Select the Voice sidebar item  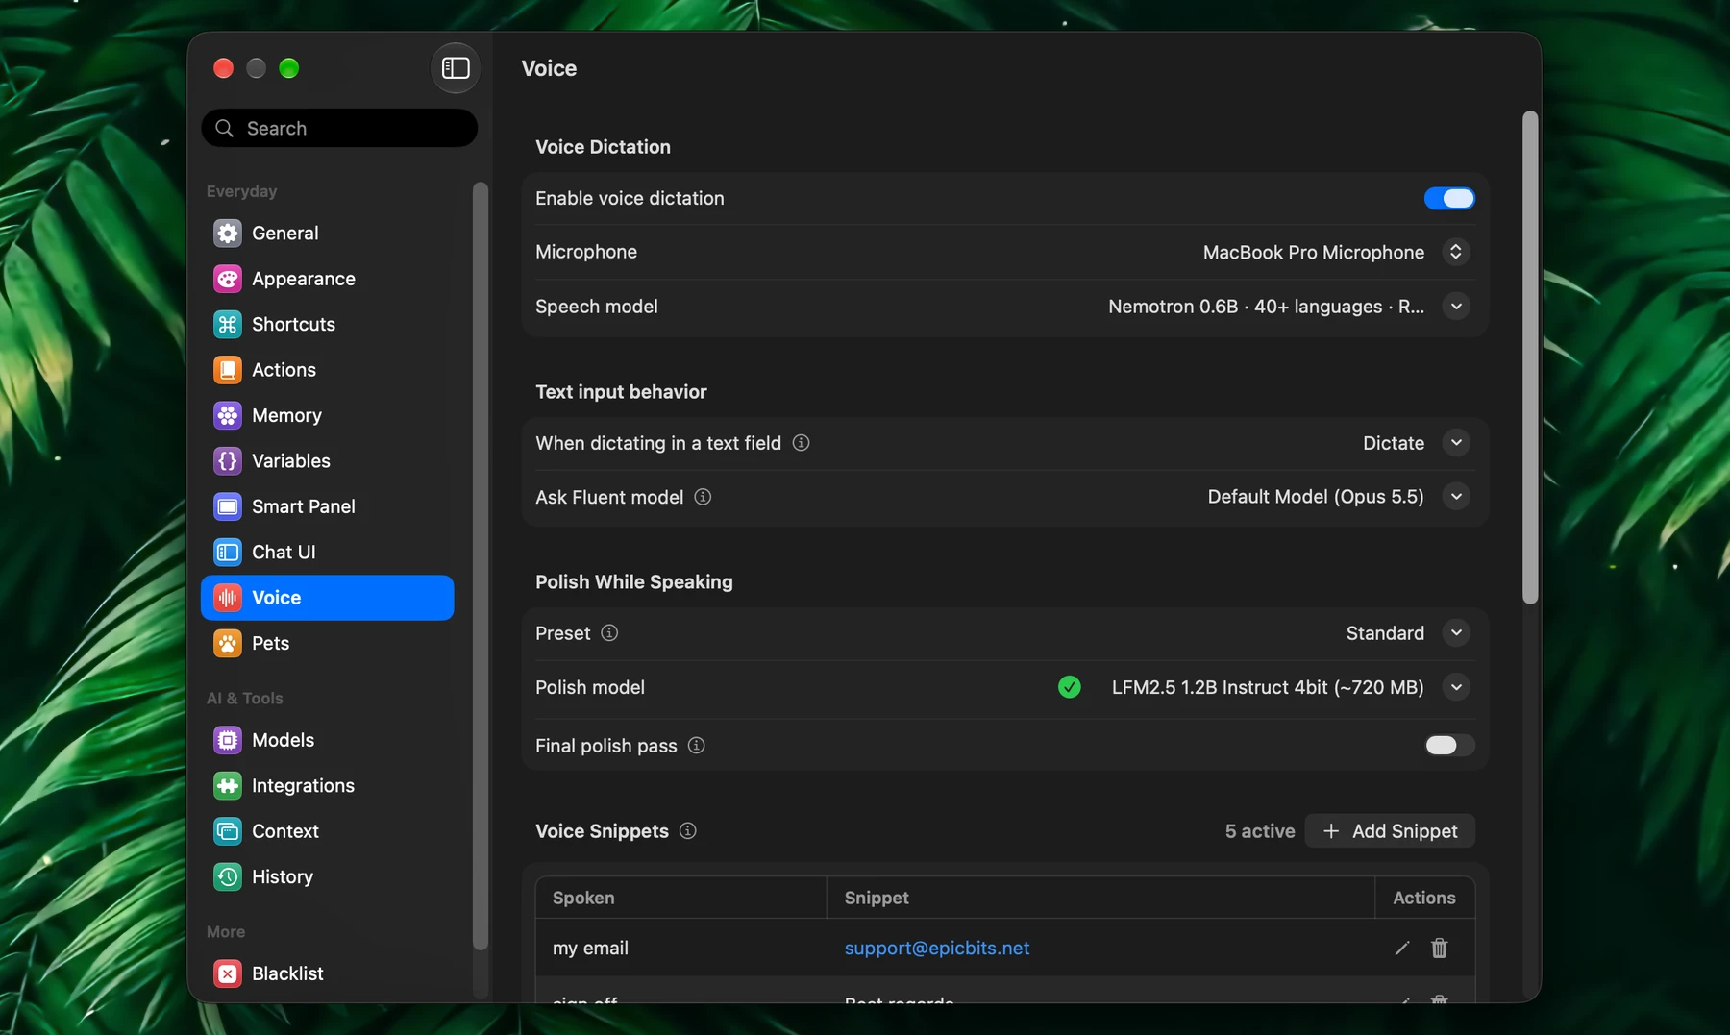pyautogui.click(x=327, y=598)
